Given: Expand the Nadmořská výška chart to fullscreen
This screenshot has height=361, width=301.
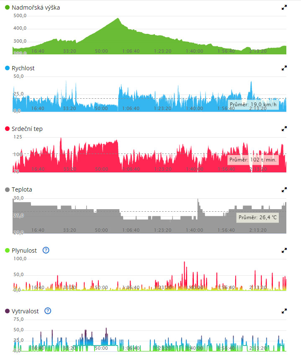Looking at the screenshot, I should click(284, 8).
